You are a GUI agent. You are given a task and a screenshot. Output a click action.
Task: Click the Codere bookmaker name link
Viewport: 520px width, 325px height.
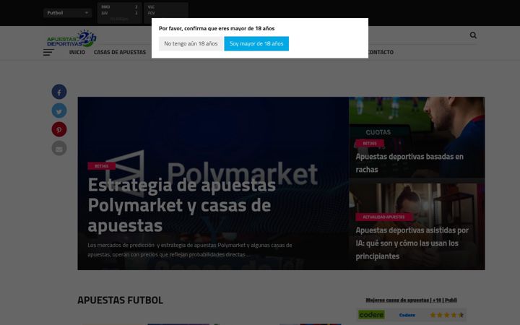407,315
